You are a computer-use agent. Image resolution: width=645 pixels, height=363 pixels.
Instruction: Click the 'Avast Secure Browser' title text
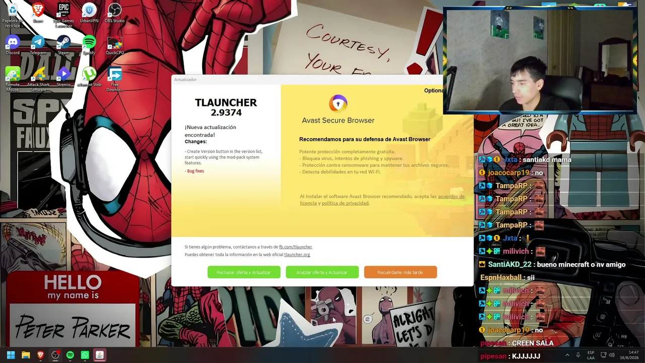pos(338,120)
